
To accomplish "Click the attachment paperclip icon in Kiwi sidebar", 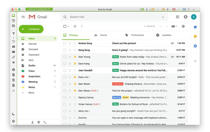I will pyautogui.click(x=14, y=57).
